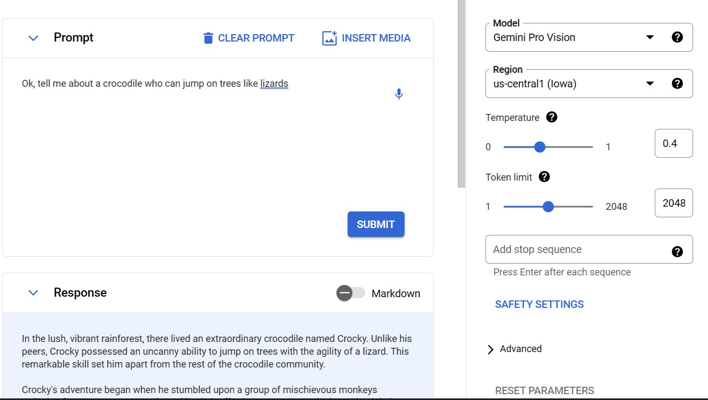Screen dimensions: 708x400
Task: Collapse the Response panel chevron
Action: (34, 293)
